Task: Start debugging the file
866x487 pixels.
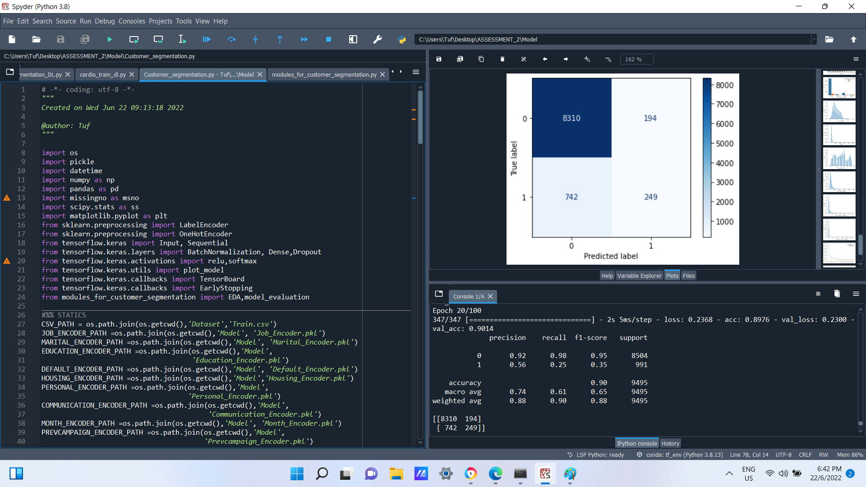Action: [207, 40]
